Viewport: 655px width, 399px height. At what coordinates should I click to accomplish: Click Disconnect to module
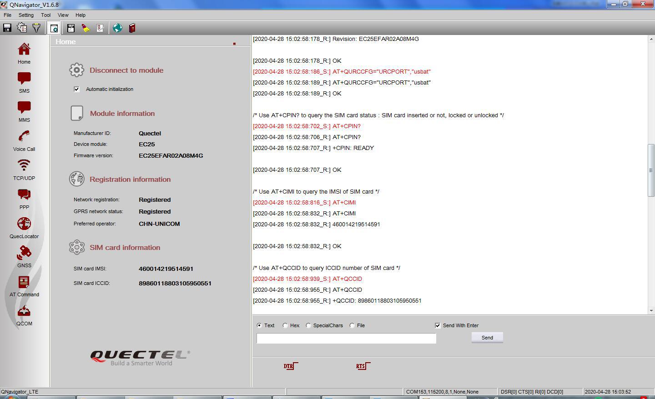(126, 70)
